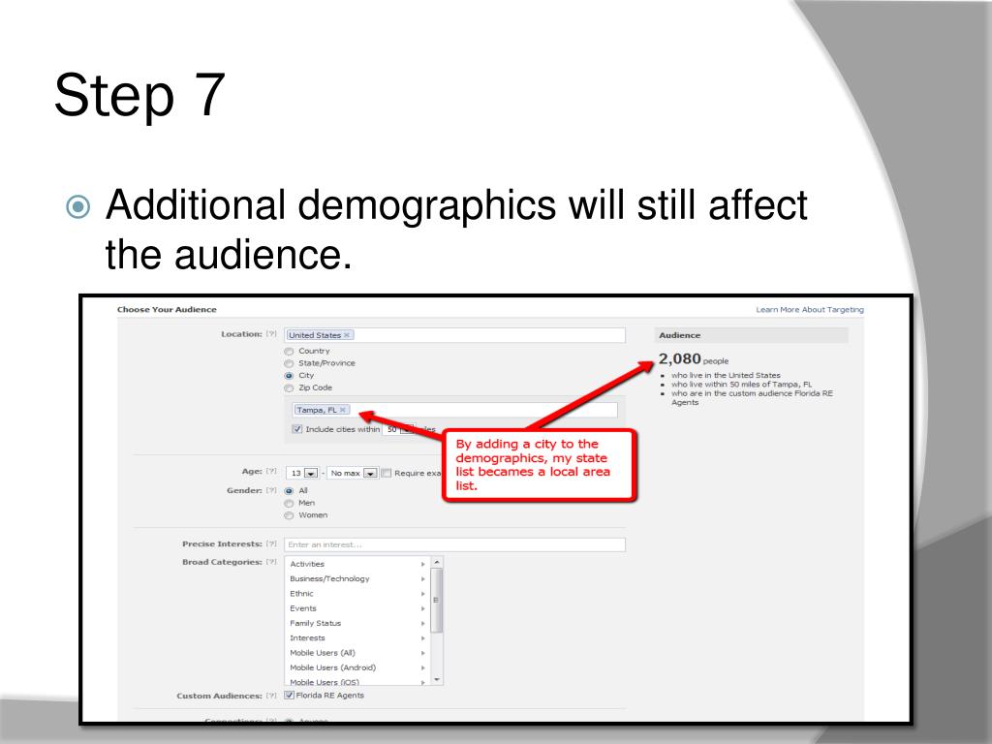Select the Country radio option
The width and height of the screenshot is (992, 744).
pyautogui.click(x=289, y=351)
